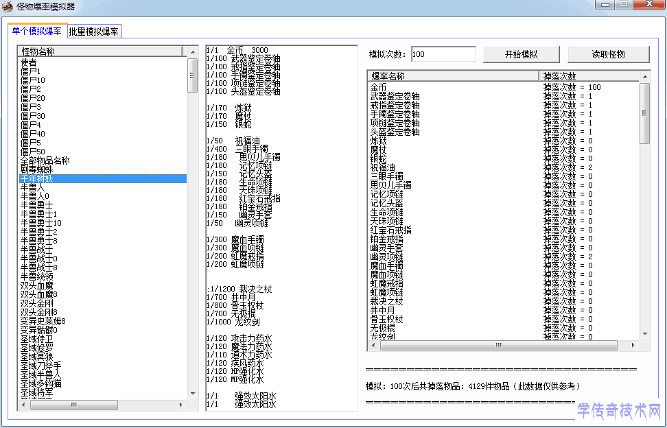Viewport: 667px width, 428px height.
Task: Select the 单个模拟爆率 tab
Action: [37, 31]
